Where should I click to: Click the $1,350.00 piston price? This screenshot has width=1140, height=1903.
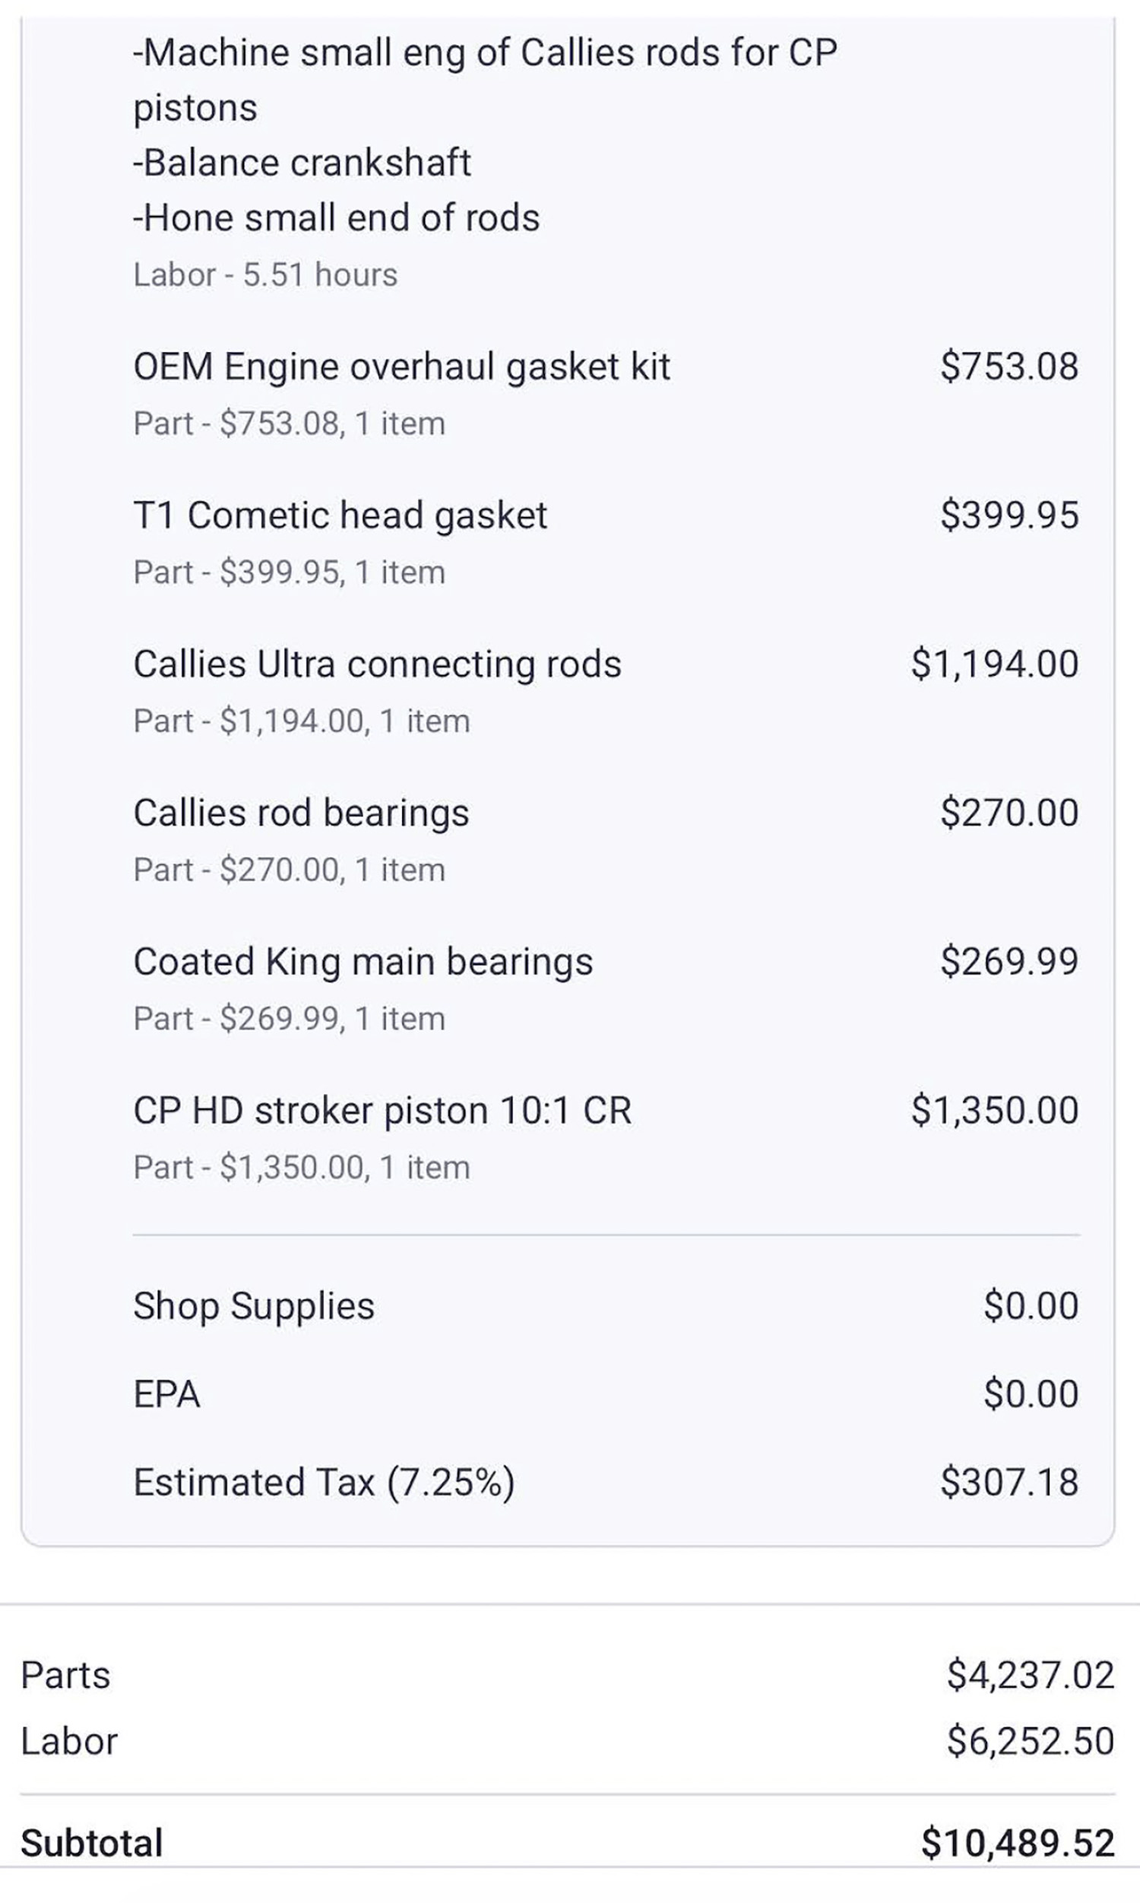[x=994, y=1111]
